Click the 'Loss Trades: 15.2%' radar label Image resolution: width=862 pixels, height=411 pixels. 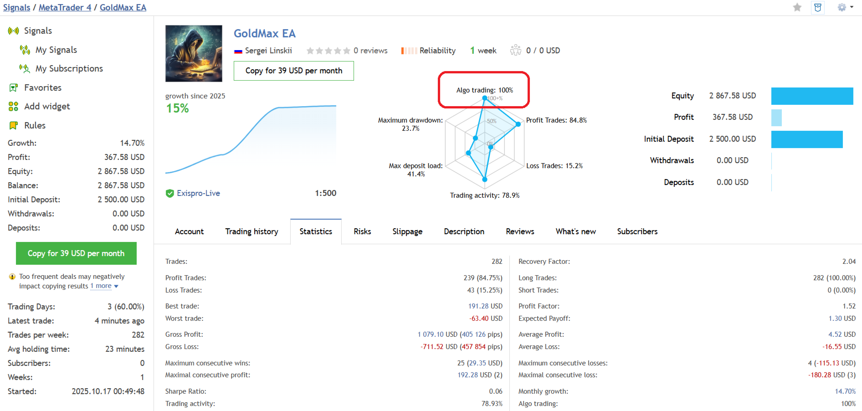pos(554,166)
